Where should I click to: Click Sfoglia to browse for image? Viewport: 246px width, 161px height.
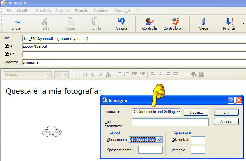196,112
